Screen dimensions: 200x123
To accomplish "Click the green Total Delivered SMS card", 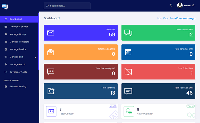I will (x=158, y=33).
